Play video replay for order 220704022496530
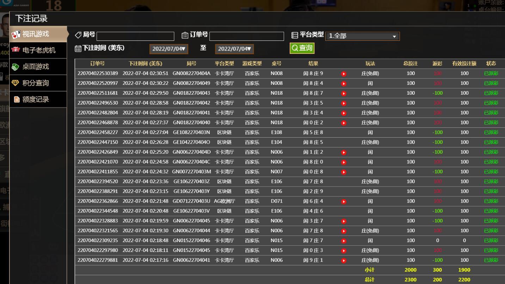This screenshot has width=505, height=284. click(x=344, y=103)
